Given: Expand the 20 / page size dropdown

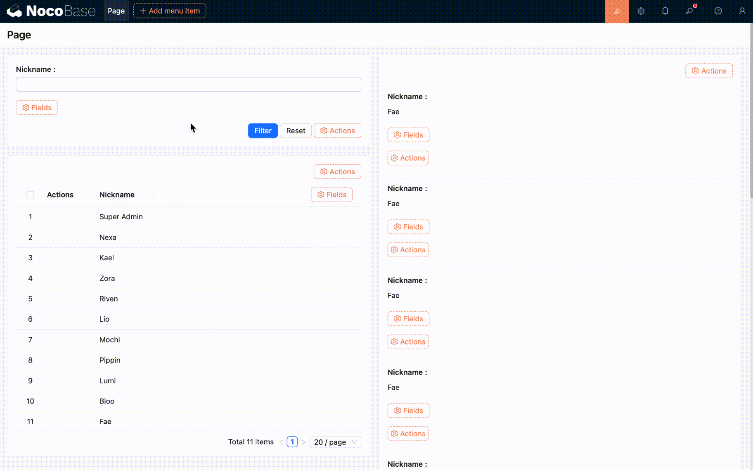Looking at the screenshot, I should (x=335, y=442).
